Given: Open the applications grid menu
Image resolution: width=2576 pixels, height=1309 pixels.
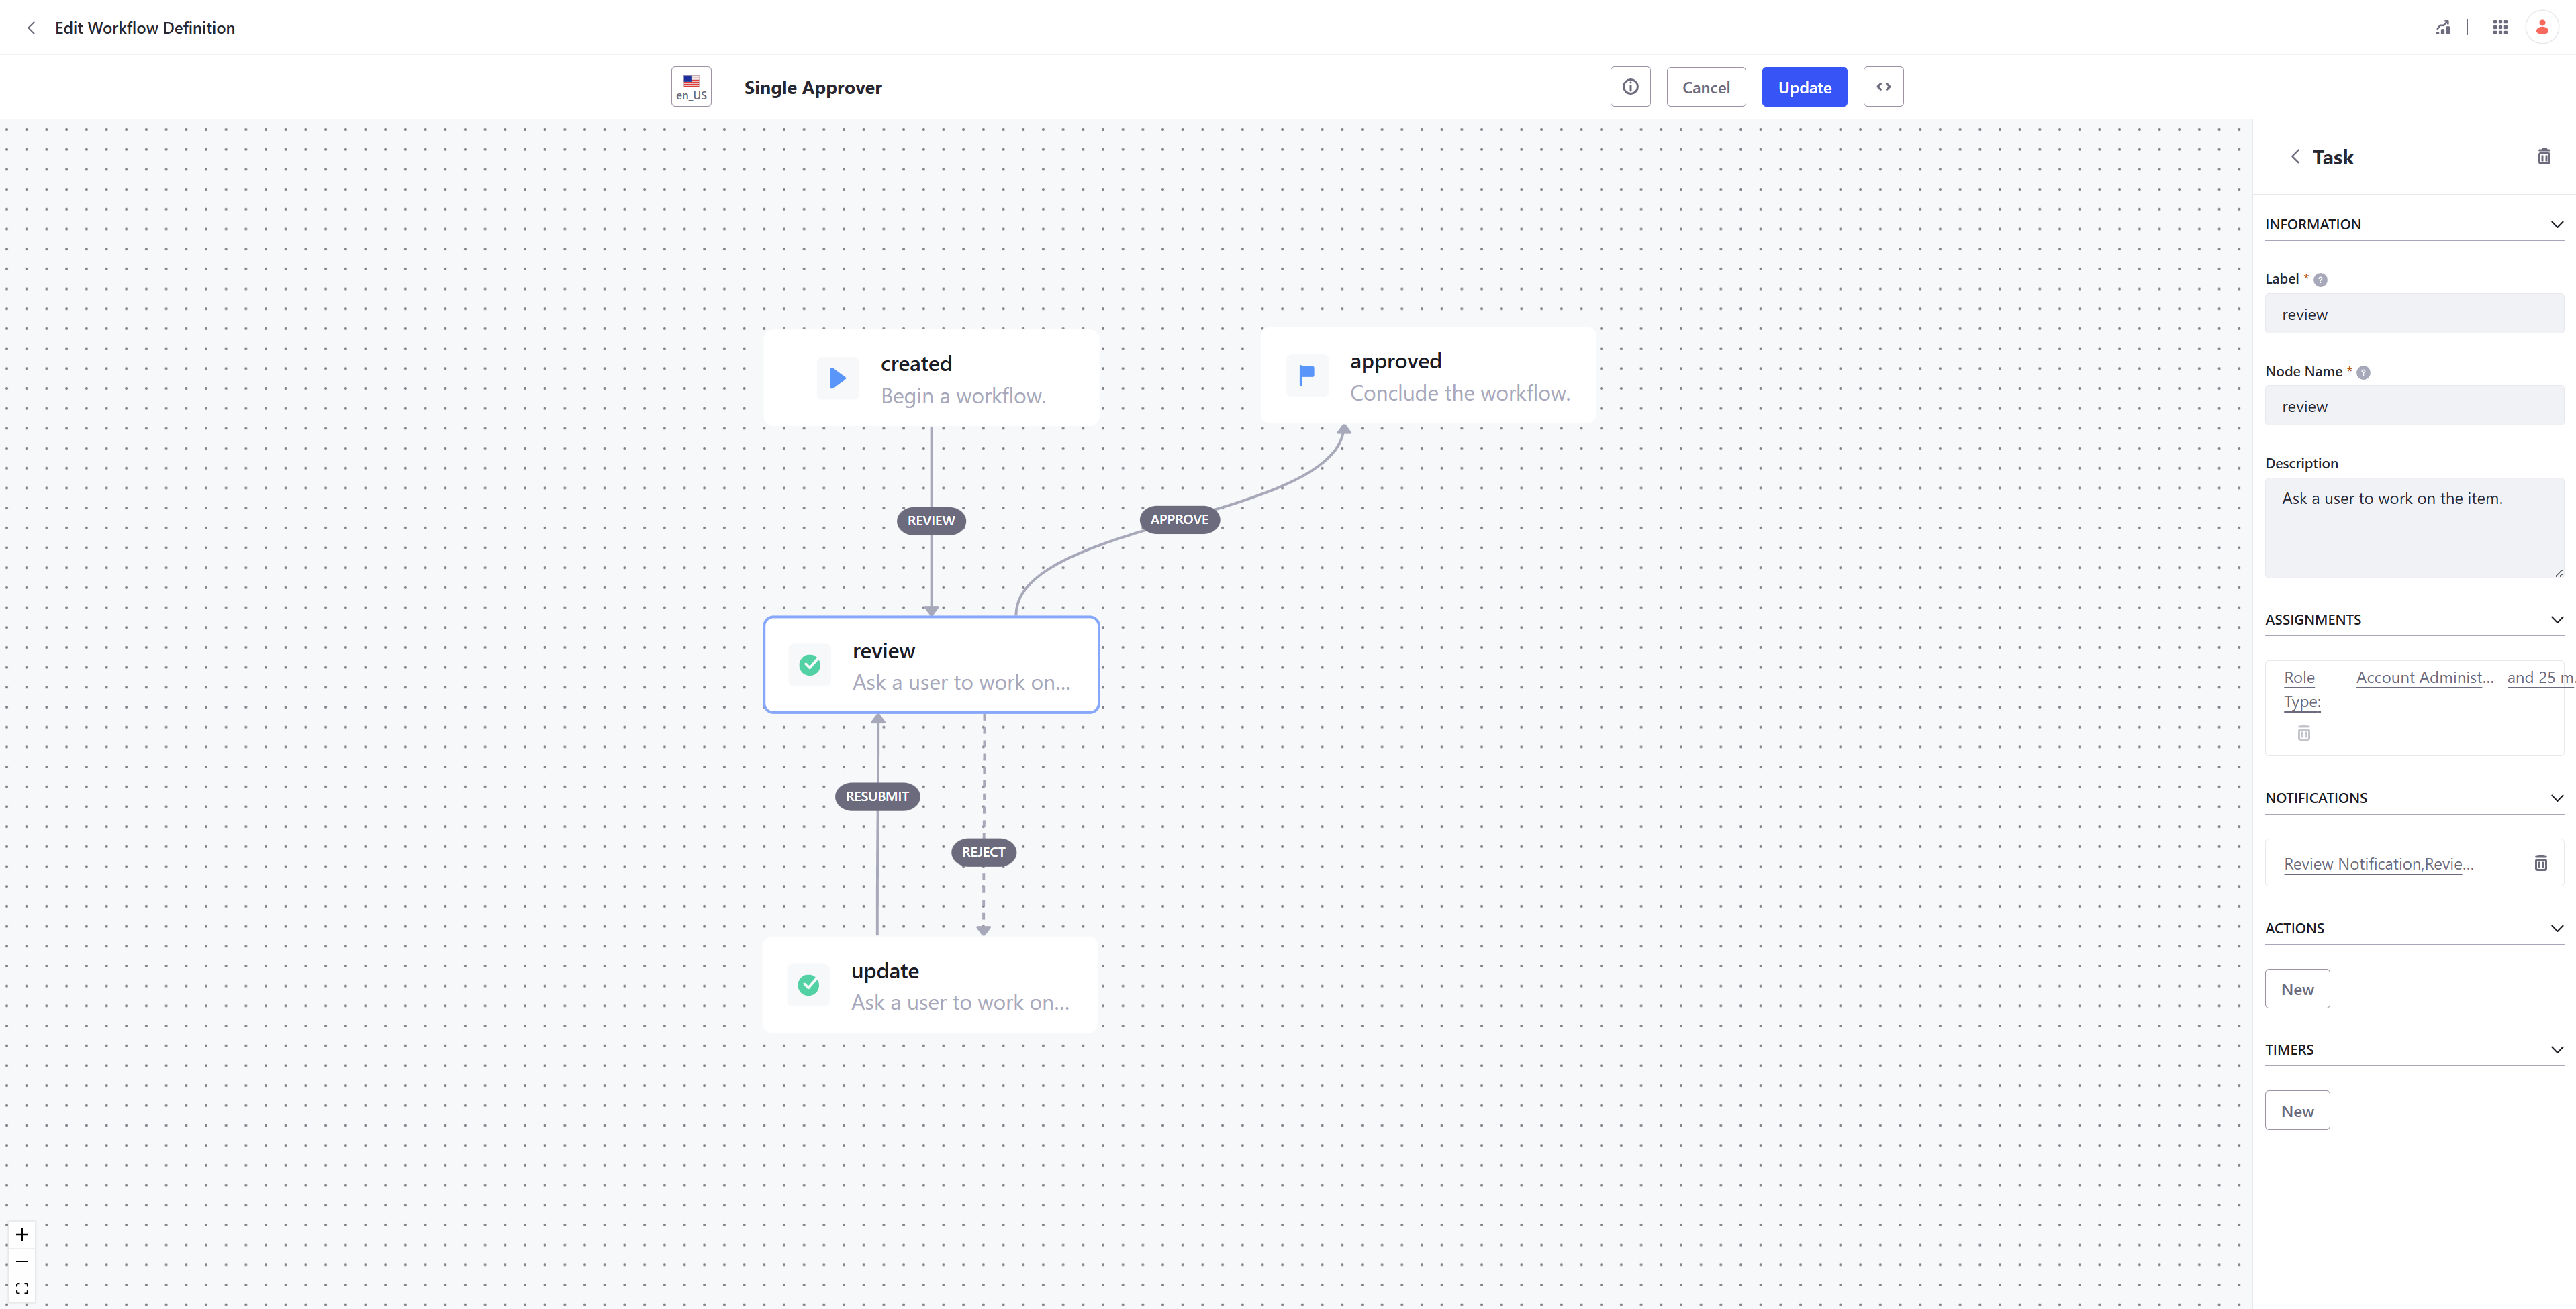Looking at the screenshot, I should (2500, 28).
